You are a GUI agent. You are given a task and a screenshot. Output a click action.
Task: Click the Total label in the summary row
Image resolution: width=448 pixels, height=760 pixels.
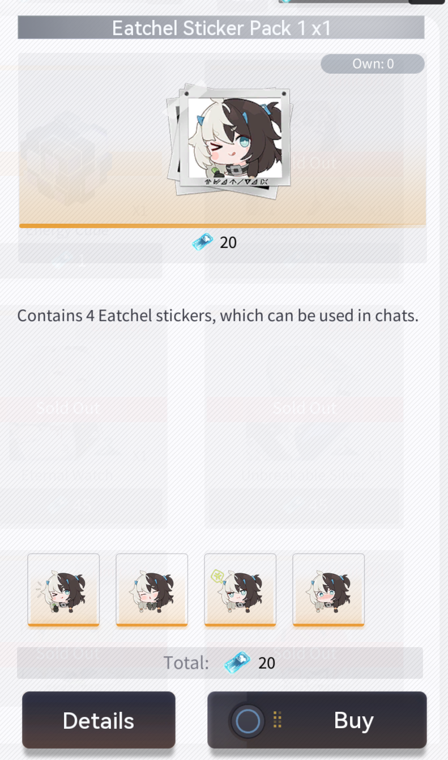pyautogui.click(x=186, y=662)
